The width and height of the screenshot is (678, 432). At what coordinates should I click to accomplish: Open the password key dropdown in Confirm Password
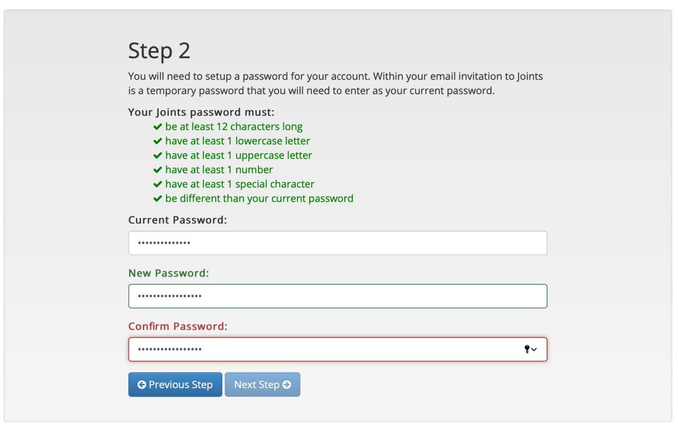tap(530, 349)
